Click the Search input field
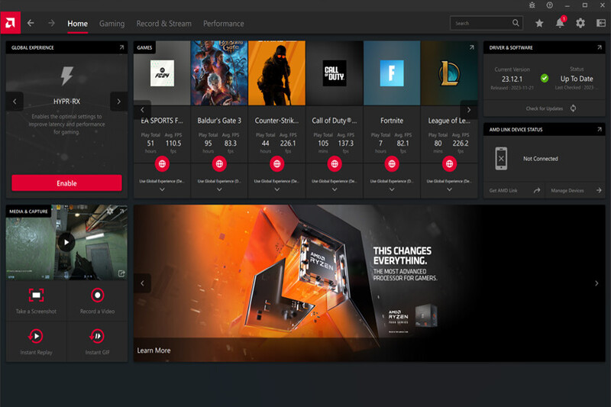The image size is (611, 407). tap(481, 23)
